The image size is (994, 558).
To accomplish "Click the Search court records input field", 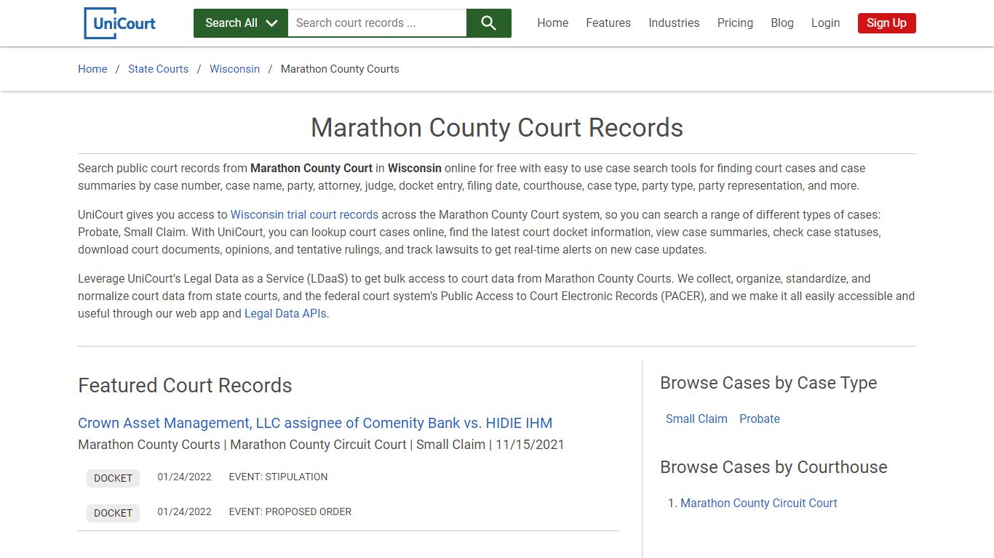I will (x=377, y=23).
